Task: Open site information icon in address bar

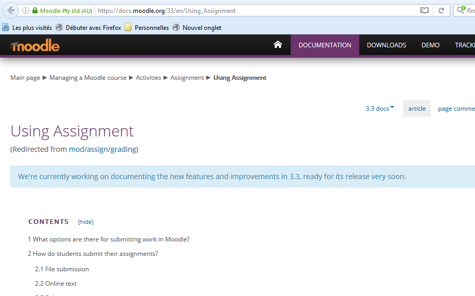Action: tap(26, 11)
